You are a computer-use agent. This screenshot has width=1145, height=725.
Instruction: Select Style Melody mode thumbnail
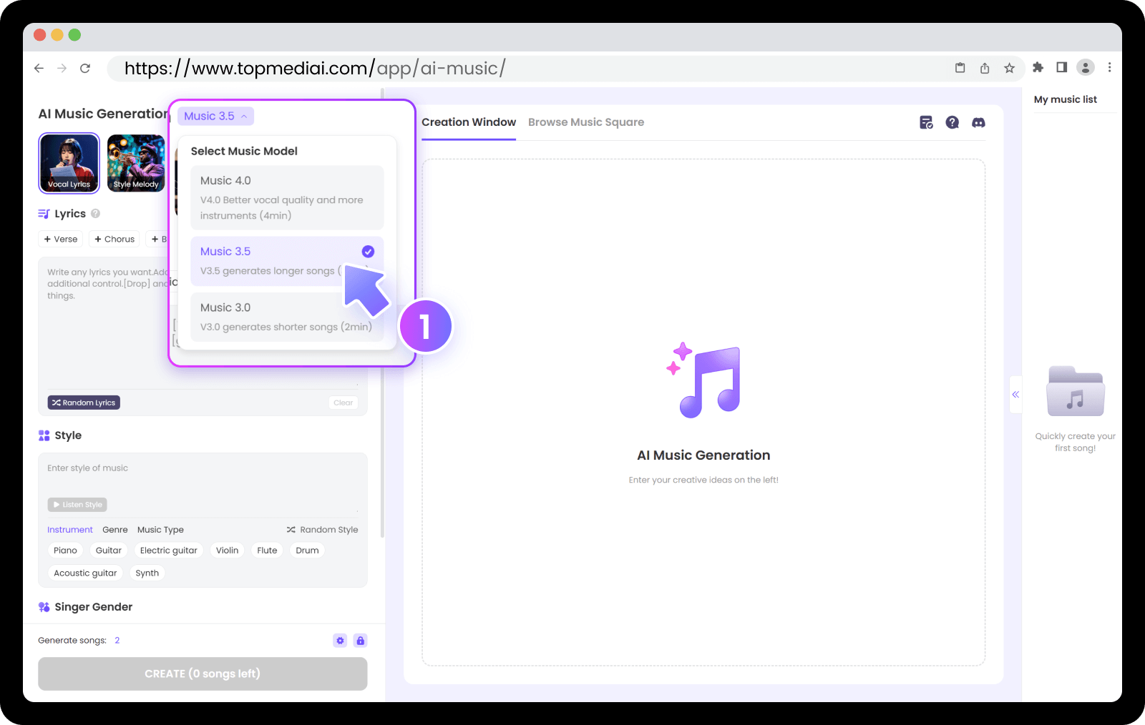coord(136,163)
